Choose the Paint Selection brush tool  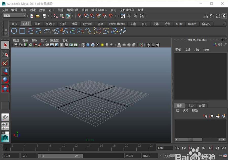click(x=5, y=62)
